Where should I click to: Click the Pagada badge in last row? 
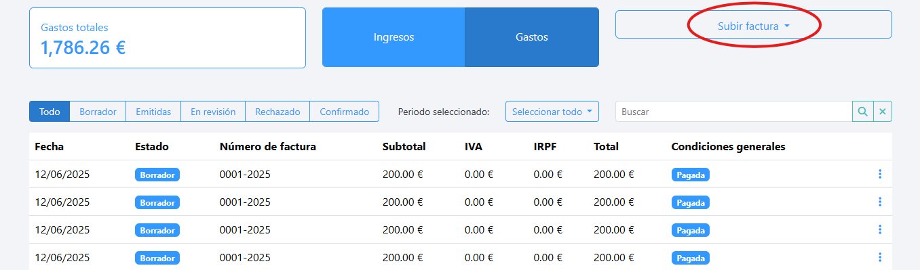[x=691, y=258]
